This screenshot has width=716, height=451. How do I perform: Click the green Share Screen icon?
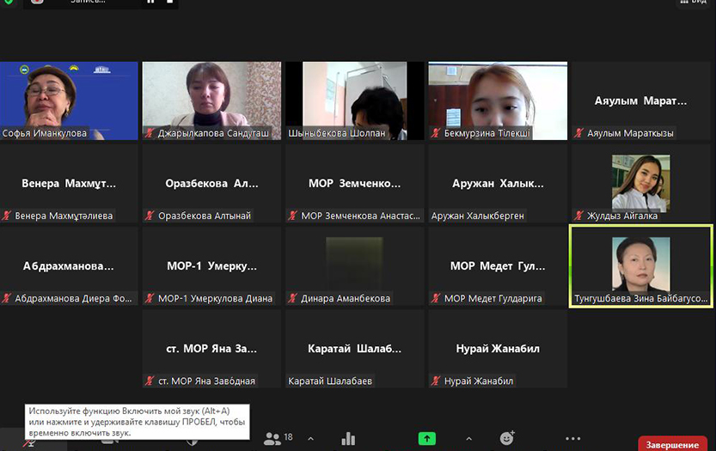coord(427,439)
